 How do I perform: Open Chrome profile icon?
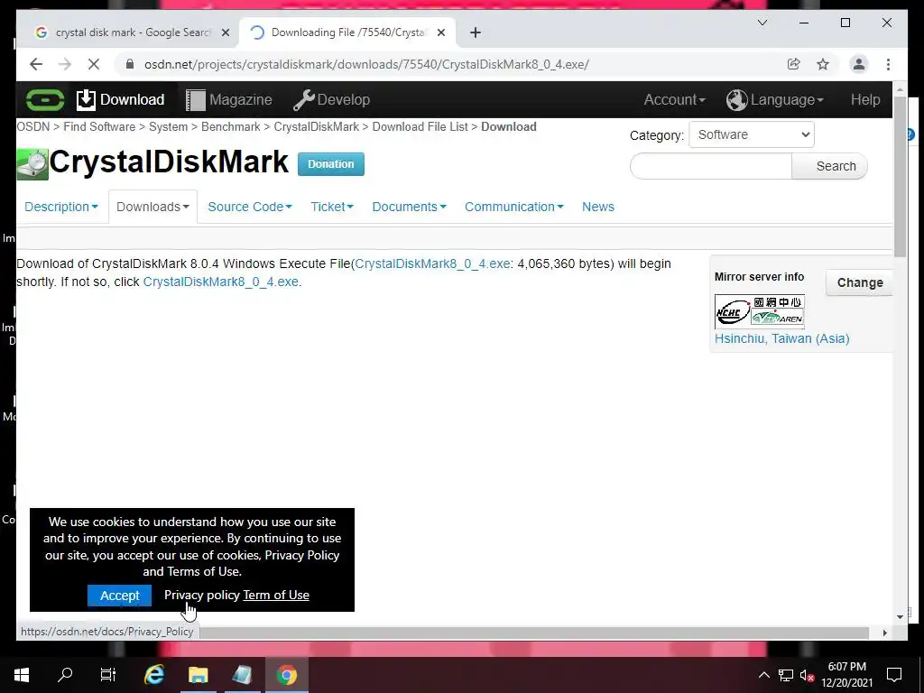pos(859,64)
